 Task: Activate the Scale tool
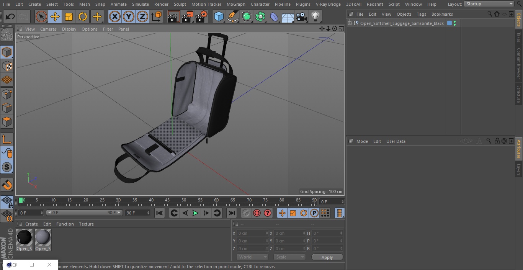point(69,16)
